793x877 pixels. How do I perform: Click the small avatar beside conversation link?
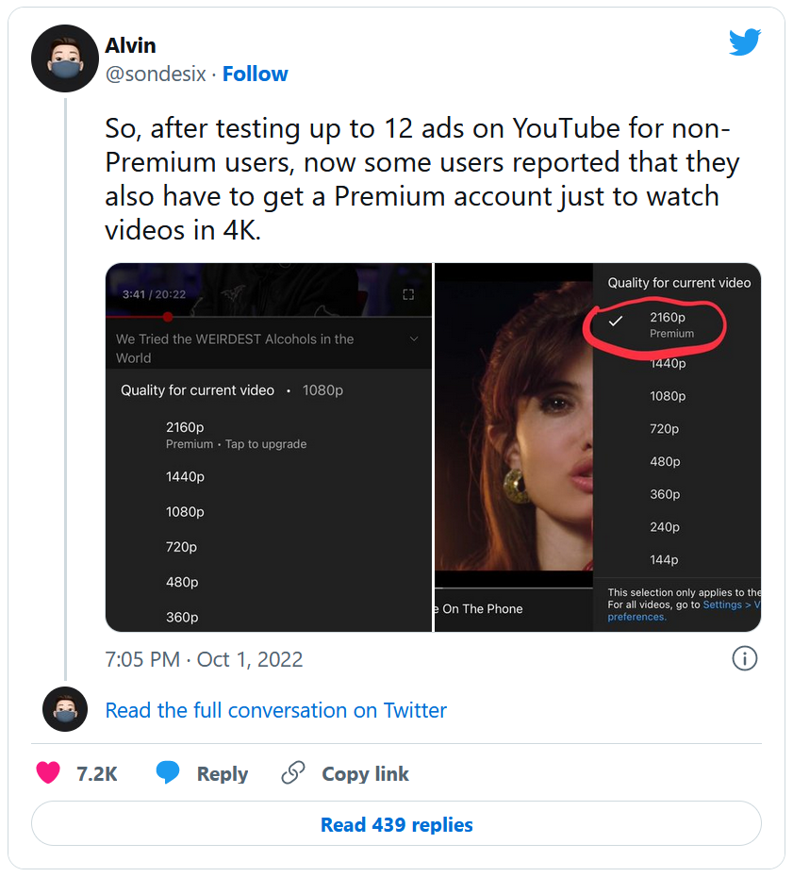tap(65, 709)
